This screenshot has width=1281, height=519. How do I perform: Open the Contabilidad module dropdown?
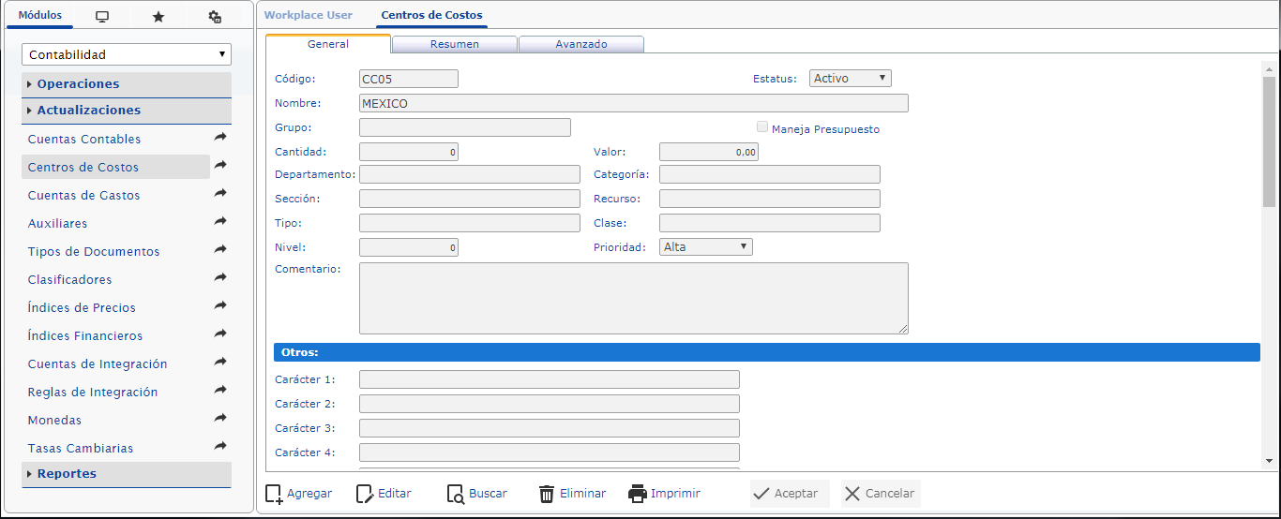[x=127, y=54]
